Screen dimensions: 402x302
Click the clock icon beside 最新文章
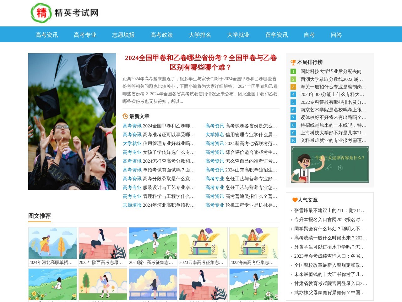[125, 116]
